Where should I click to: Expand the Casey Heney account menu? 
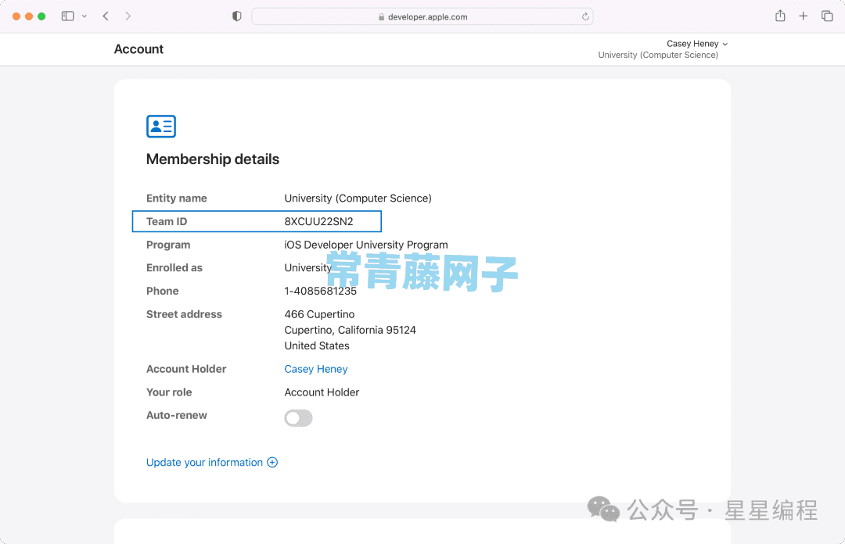click(x=697, y=44)
